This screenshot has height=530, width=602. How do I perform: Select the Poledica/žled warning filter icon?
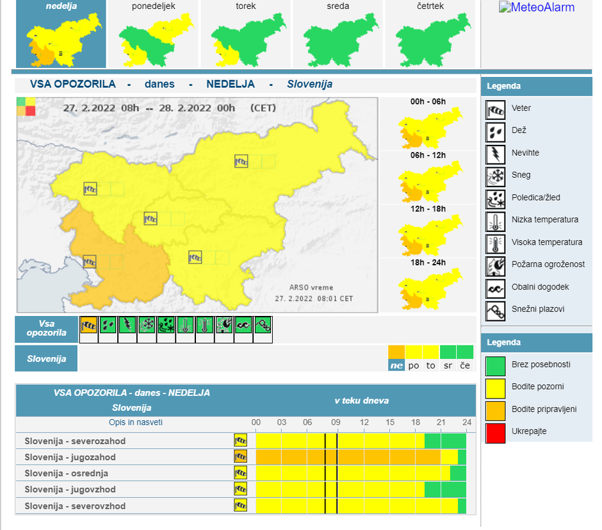pos(165,327)
